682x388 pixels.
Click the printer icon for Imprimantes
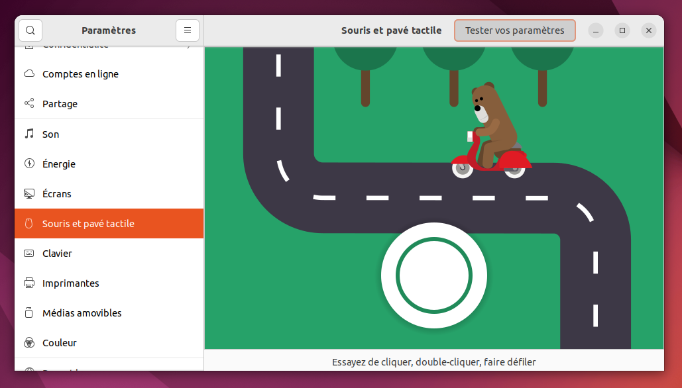click(29, 283)
